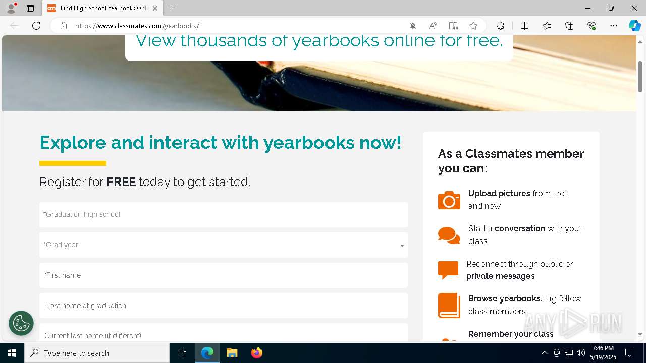Focus the Last name at graduation field
This screenshot has width=646, height=363.
coord(224,306)
